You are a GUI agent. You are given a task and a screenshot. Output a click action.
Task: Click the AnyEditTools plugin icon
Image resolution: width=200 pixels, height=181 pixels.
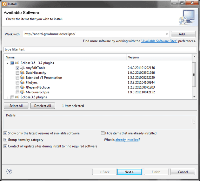click(23, 68)
